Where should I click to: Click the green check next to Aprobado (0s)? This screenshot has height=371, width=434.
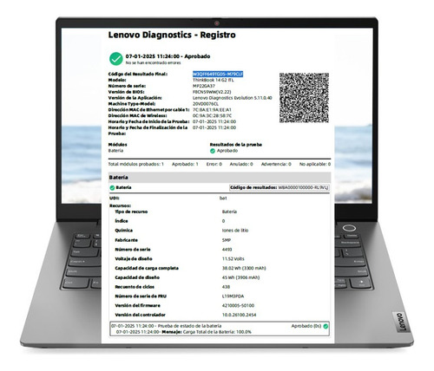point(325,326)
